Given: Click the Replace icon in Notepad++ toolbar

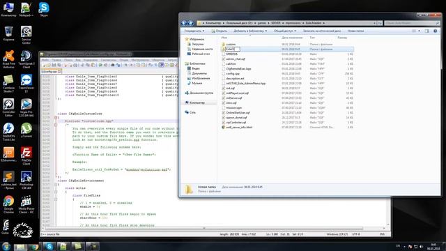Looking at the screenshot, I should (118, 65).
